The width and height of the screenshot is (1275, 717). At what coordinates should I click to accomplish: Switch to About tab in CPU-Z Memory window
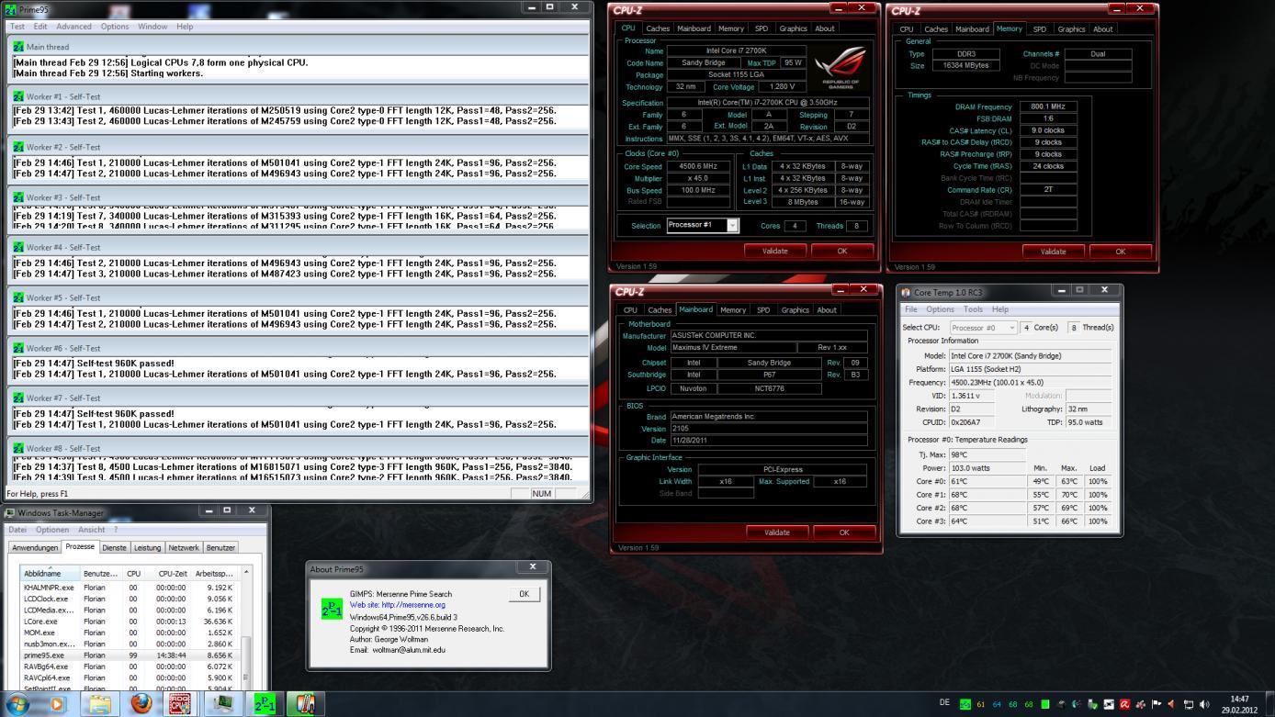tap(1102, 28)
